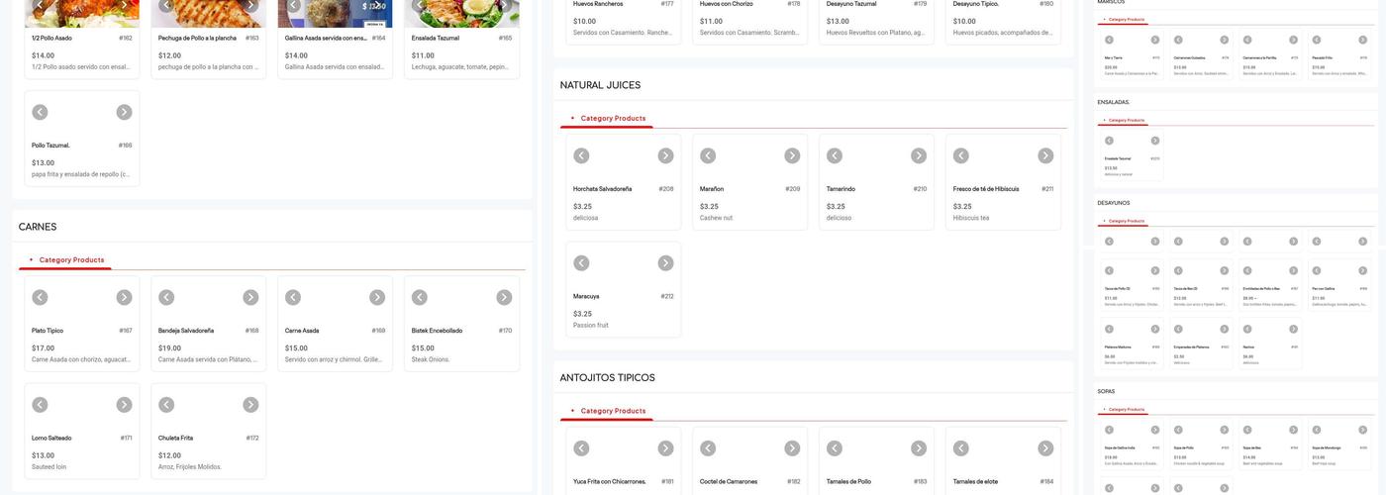Show next image on Bandeja Salvadoreña card
This screenshot has height=495, width=1386.
point(250,297)
